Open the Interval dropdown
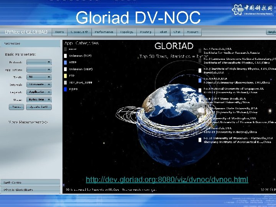 tap(39, 84)
